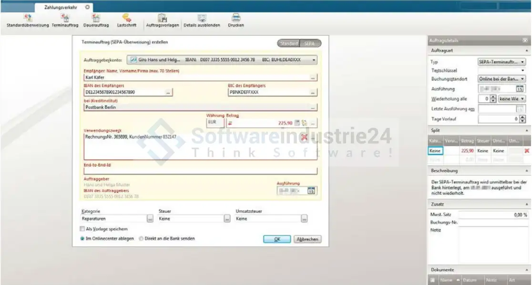Open calendar icon in Ausführung form field

coord(311,191)
